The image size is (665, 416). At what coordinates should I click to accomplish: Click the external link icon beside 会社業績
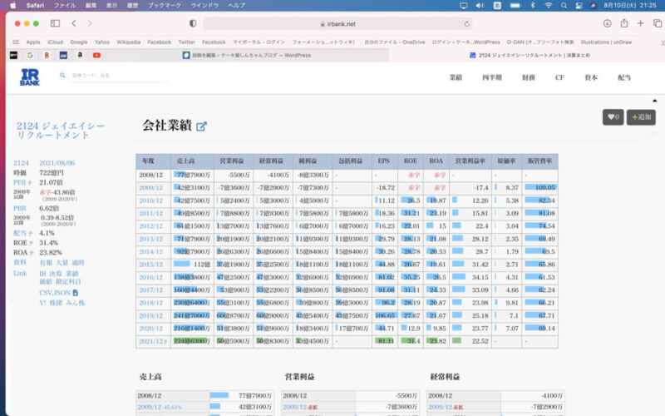(x=201, y=126)
